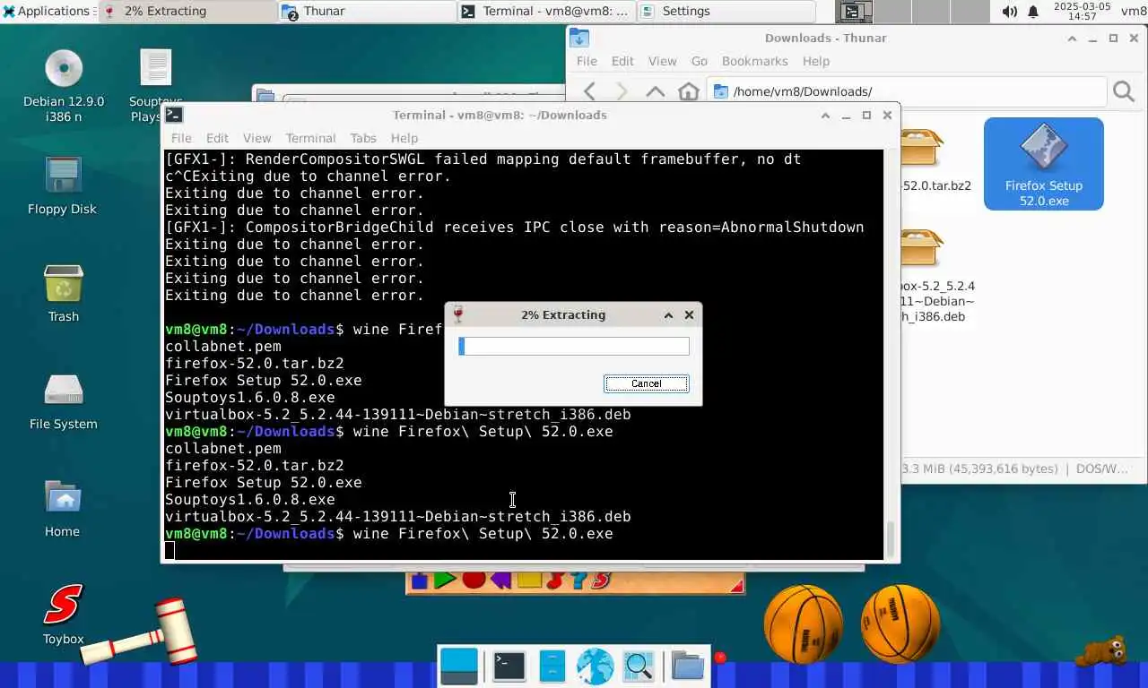Image resolution: width=1148 pixels, height=688 pixels.
Task: Click the volume speaker icon in panel
Action: pyautogui.click(x=1009, y=12)
